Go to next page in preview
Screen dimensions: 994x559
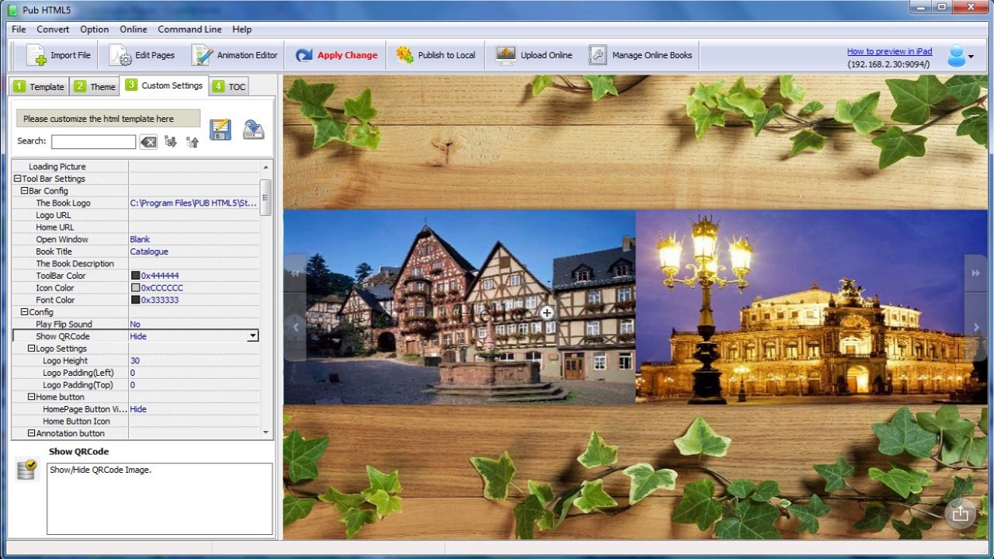click(976, 328)
